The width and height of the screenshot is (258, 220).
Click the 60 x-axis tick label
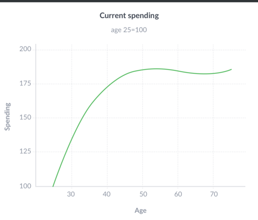tap(178, 194)
